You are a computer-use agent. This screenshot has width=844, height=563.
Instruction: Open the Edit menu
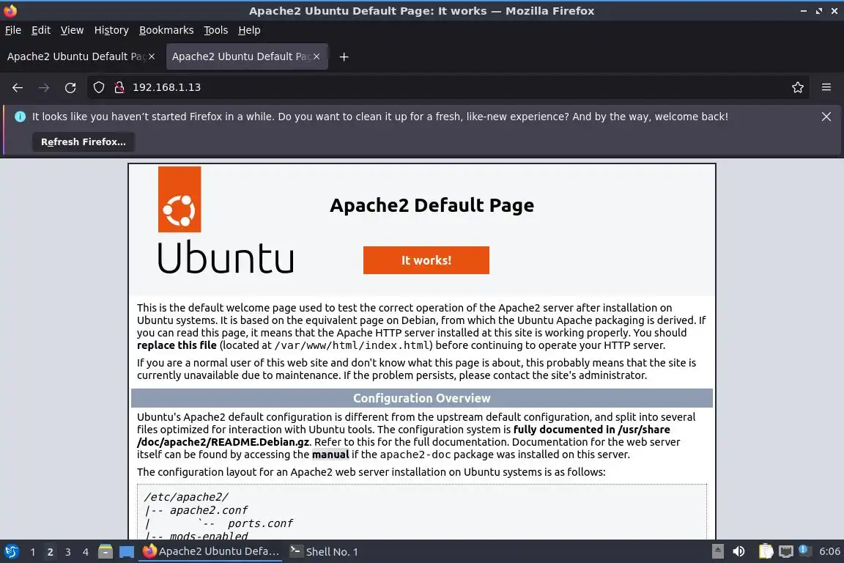click(41, 30)
